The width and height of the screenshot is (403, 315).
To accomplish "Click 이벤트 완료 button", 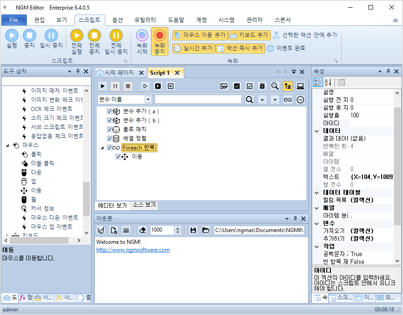I will 286,48.
